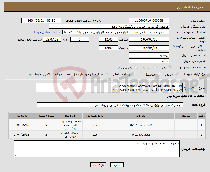Viewport: 210px width, 172px height.
Task: Click the announcement date field 1404/05/01 - 09:30
Action: tap(41, 20)
